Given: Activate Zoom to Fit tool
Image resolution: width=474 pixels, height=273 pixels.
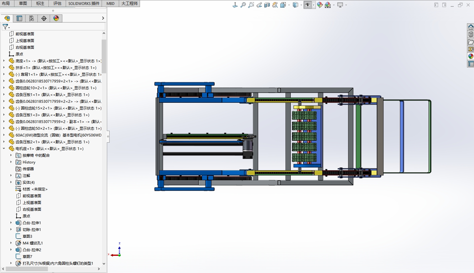Looking at the screenshot, I should [243, 5].
